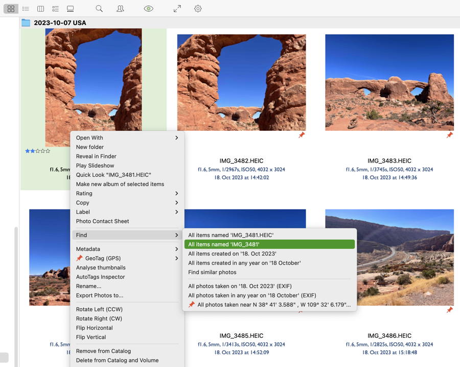Click the settings gear icon

tap(198, 9)
